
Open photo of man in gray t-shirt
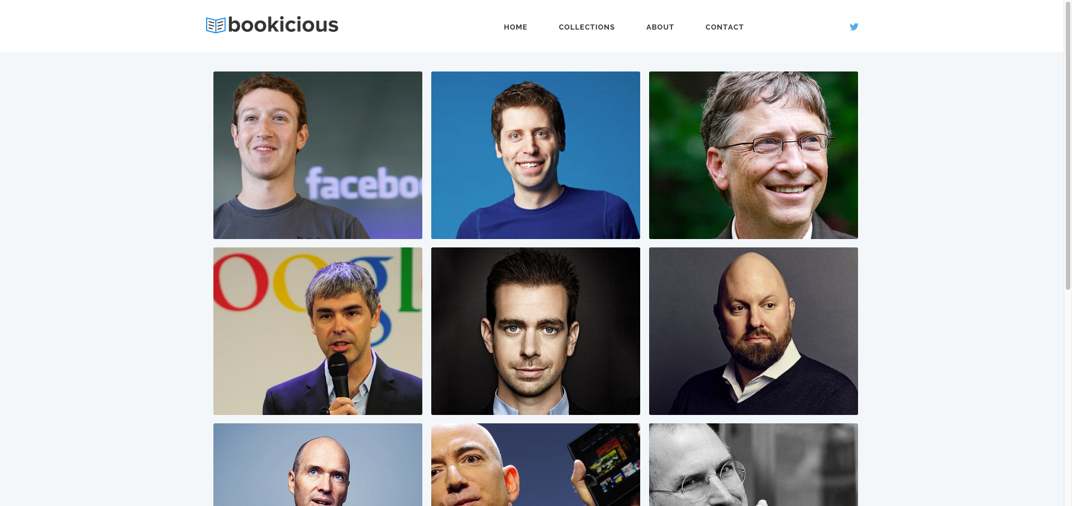[317, 155]
